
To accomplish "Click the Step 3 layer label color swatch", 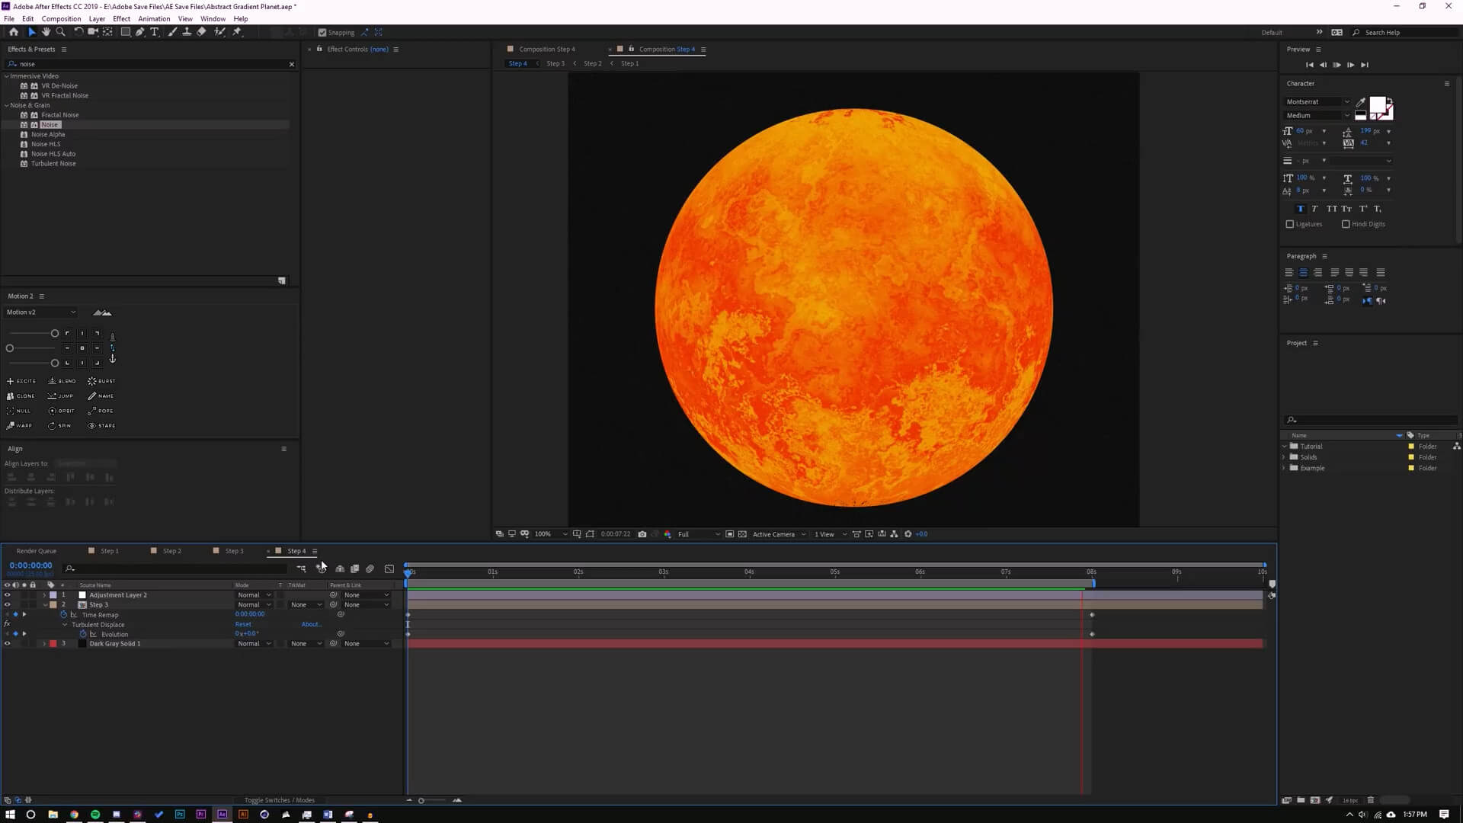I will pyautogui.click(x=53, y=605).
